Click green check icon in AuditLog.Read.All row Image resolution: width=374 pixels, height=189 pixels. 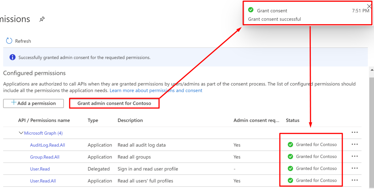point(290,145)
